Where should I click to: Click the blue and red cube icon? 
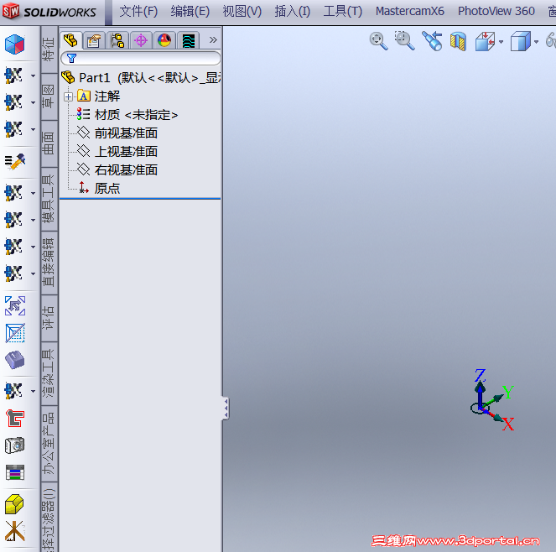[14, 44]
